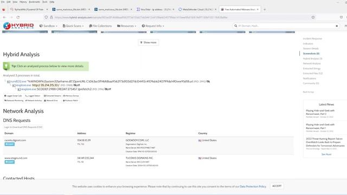Select the Logged Script Calls legend item
The height and width of the screenshot is (195, 347).
(13, 96)
